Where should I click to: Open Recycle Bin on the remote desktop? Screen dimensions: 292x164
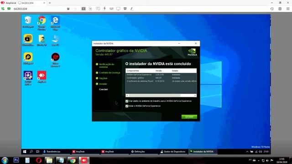pyautogui.click(x=28, y=22)
